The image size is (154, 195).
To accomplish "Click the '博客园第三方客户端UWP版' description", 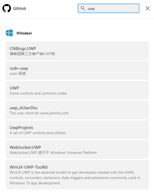I will point(32,54).
